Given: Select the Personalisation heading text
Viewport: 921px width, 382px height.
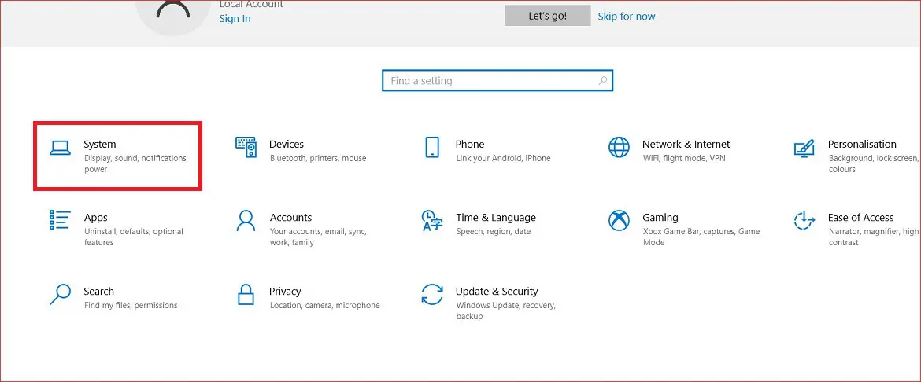Looking at the screenshot, I should [x=862, y=145].
